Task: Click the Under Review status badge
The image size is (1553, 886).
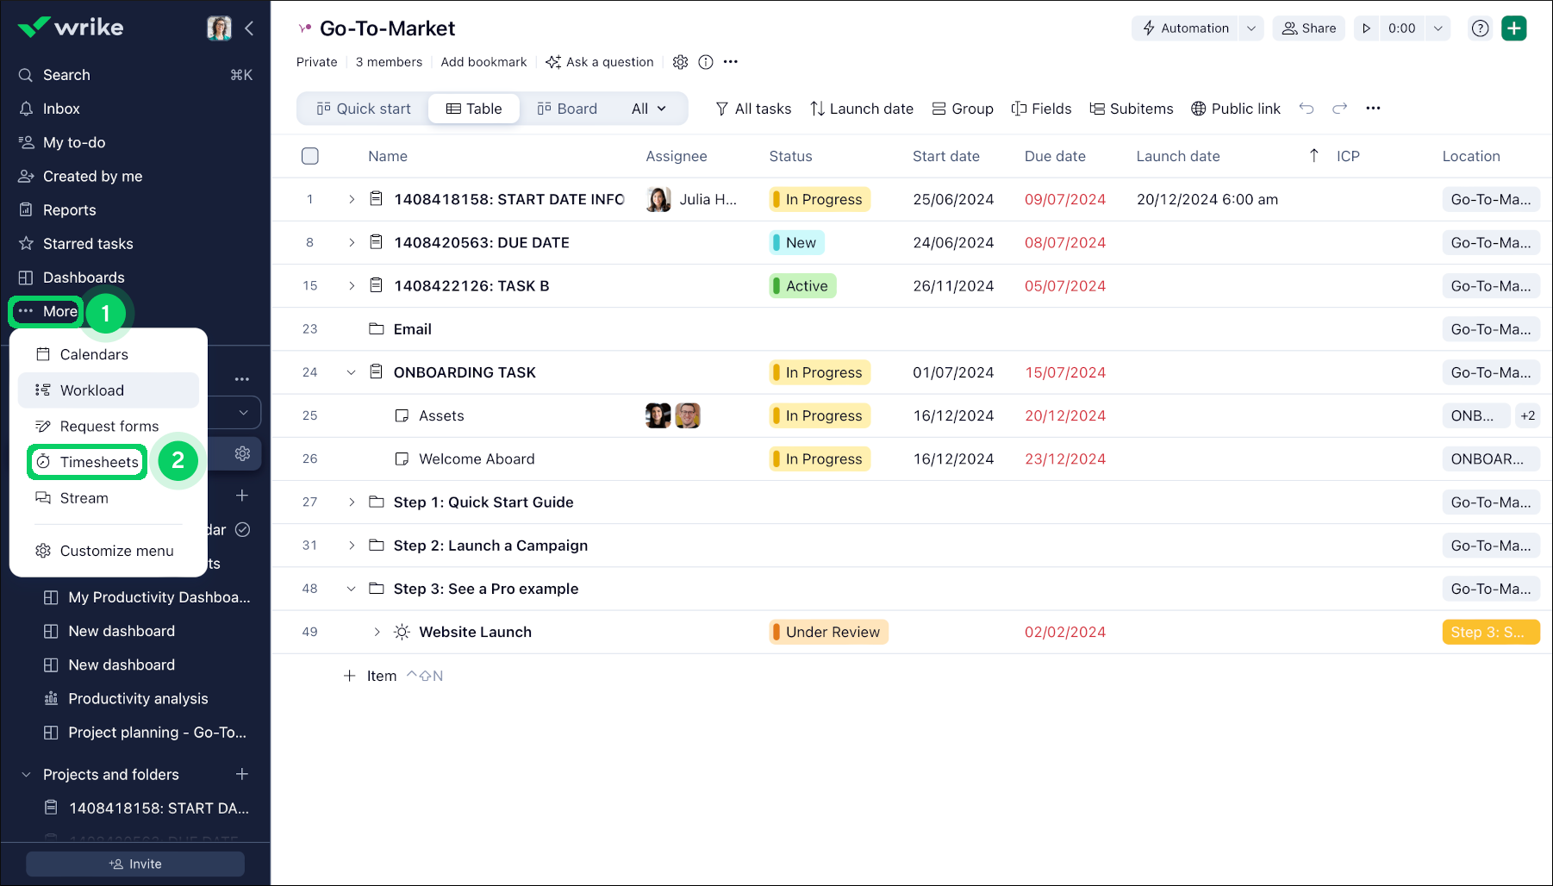Action: pos(827,632)
